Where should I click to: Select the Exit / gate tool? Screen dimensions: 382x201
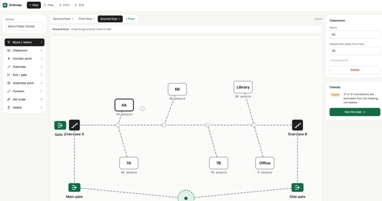coord(24,75)
